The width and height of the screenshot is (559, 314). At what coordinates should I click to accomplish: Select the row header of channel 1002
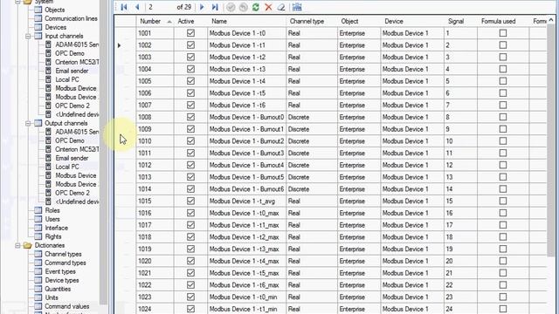pyautogui.click(x=125, y=45)
